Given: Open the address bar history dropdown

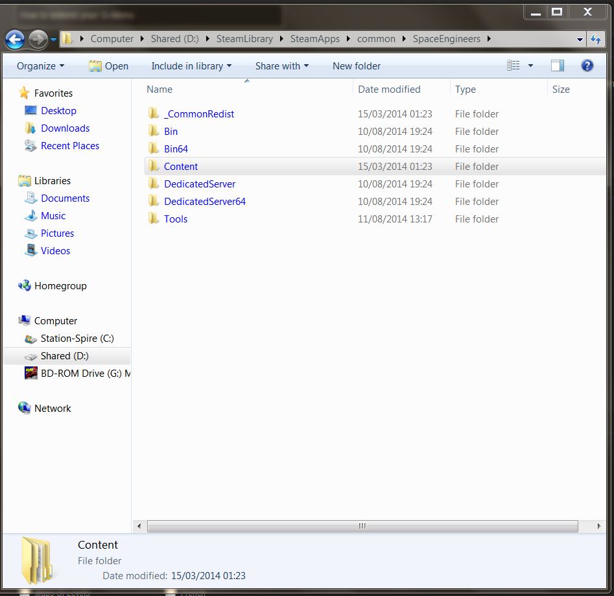Looking at the screenshot, I should click(580, 39).
